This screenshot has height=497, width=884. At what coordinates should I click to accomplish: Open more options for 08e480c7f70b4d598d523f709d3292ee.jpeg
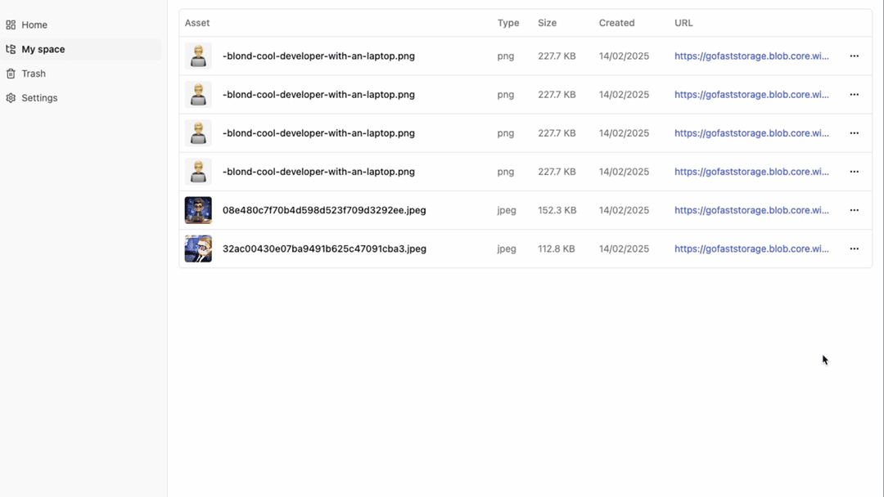tap(854, 210)
